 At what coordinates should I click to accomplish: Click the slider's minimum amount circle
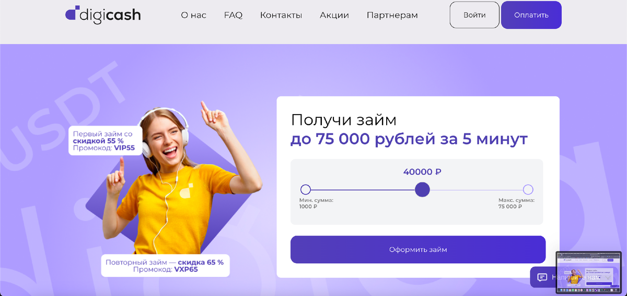(306, 189)
